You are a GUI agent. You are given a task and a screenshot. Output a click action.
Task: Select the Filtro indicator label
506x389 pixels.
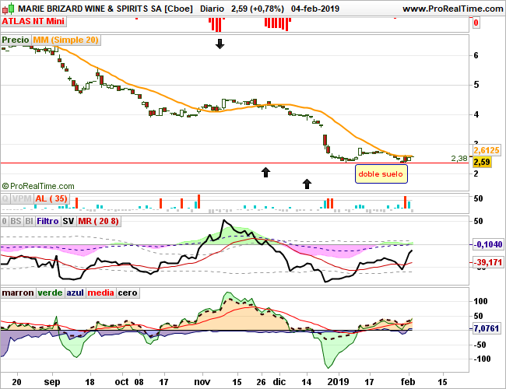(x=47, y=221)
